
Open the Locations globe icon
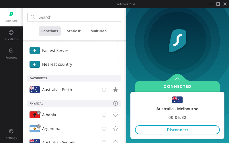(x=11, y=32)
